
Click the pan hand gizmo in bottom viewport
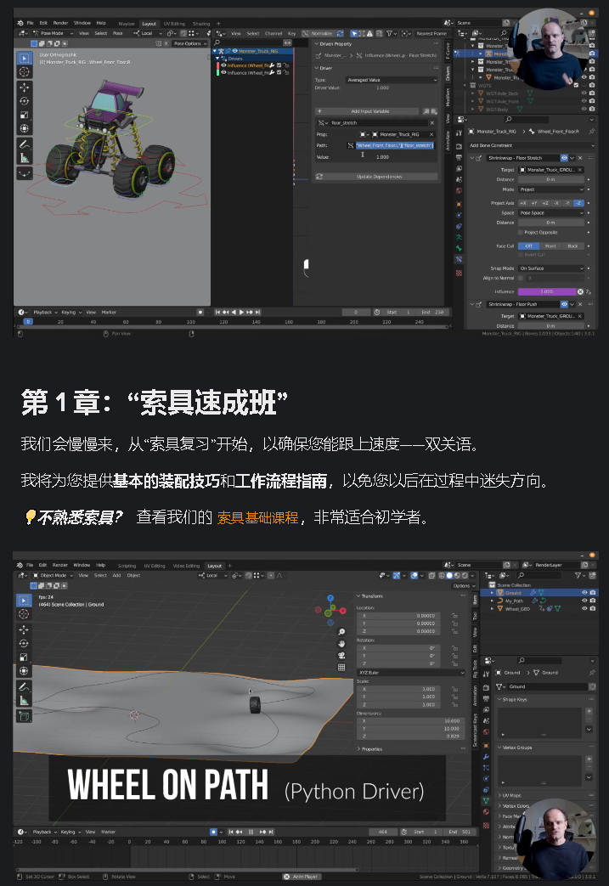coord(341,644)
